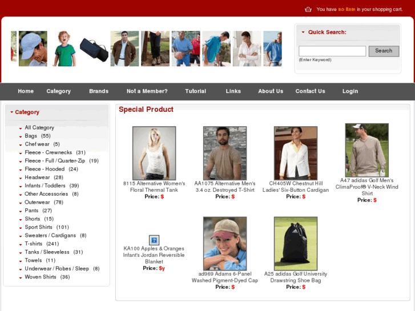
Task: Open the CH405W Chestnut Hill Six-Button Cardigan link
Action: pos(296,187)
